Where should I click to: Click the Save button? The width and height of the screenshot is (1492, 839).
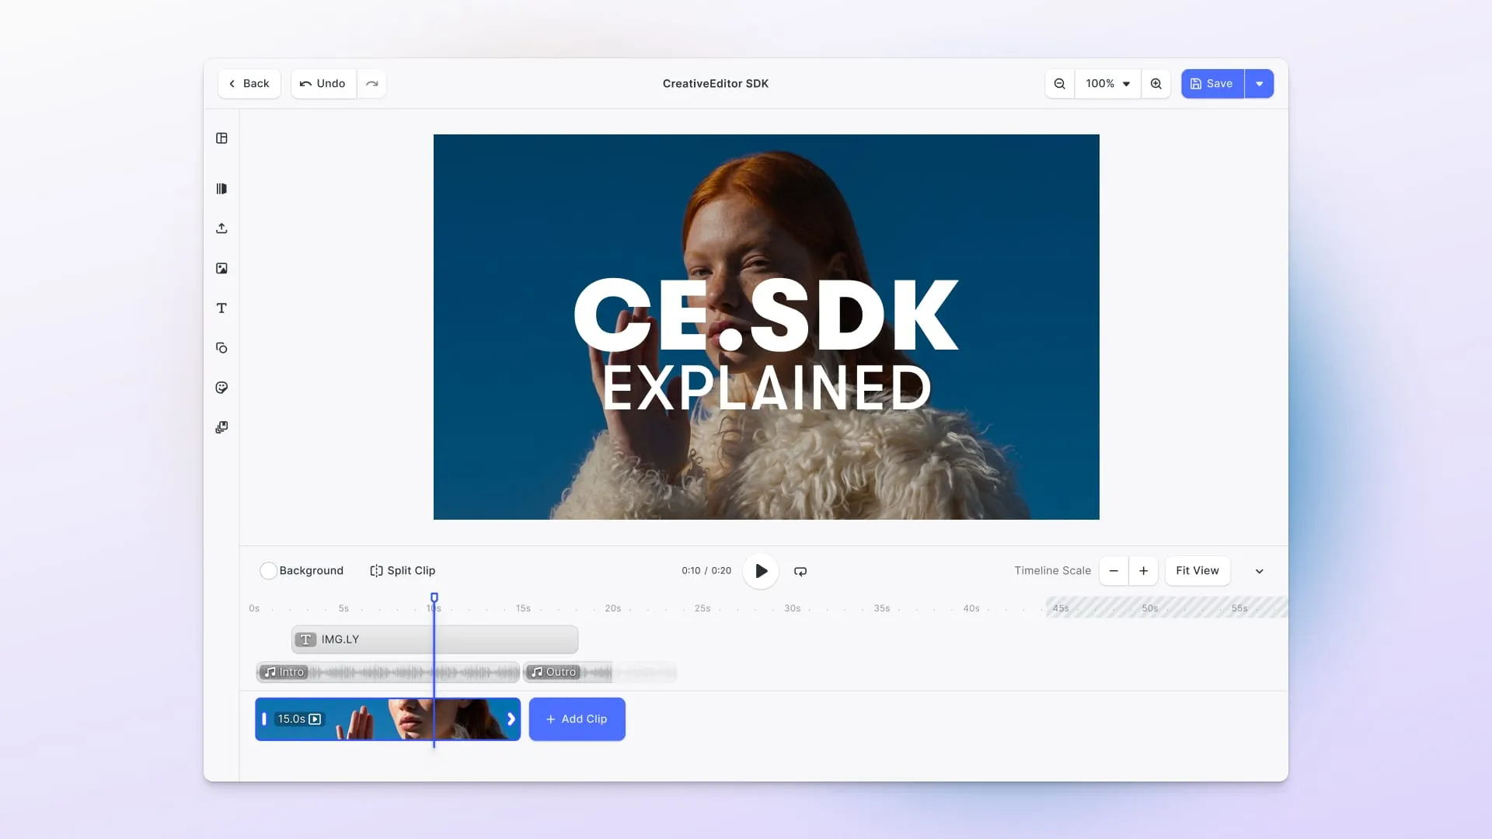1212,84
